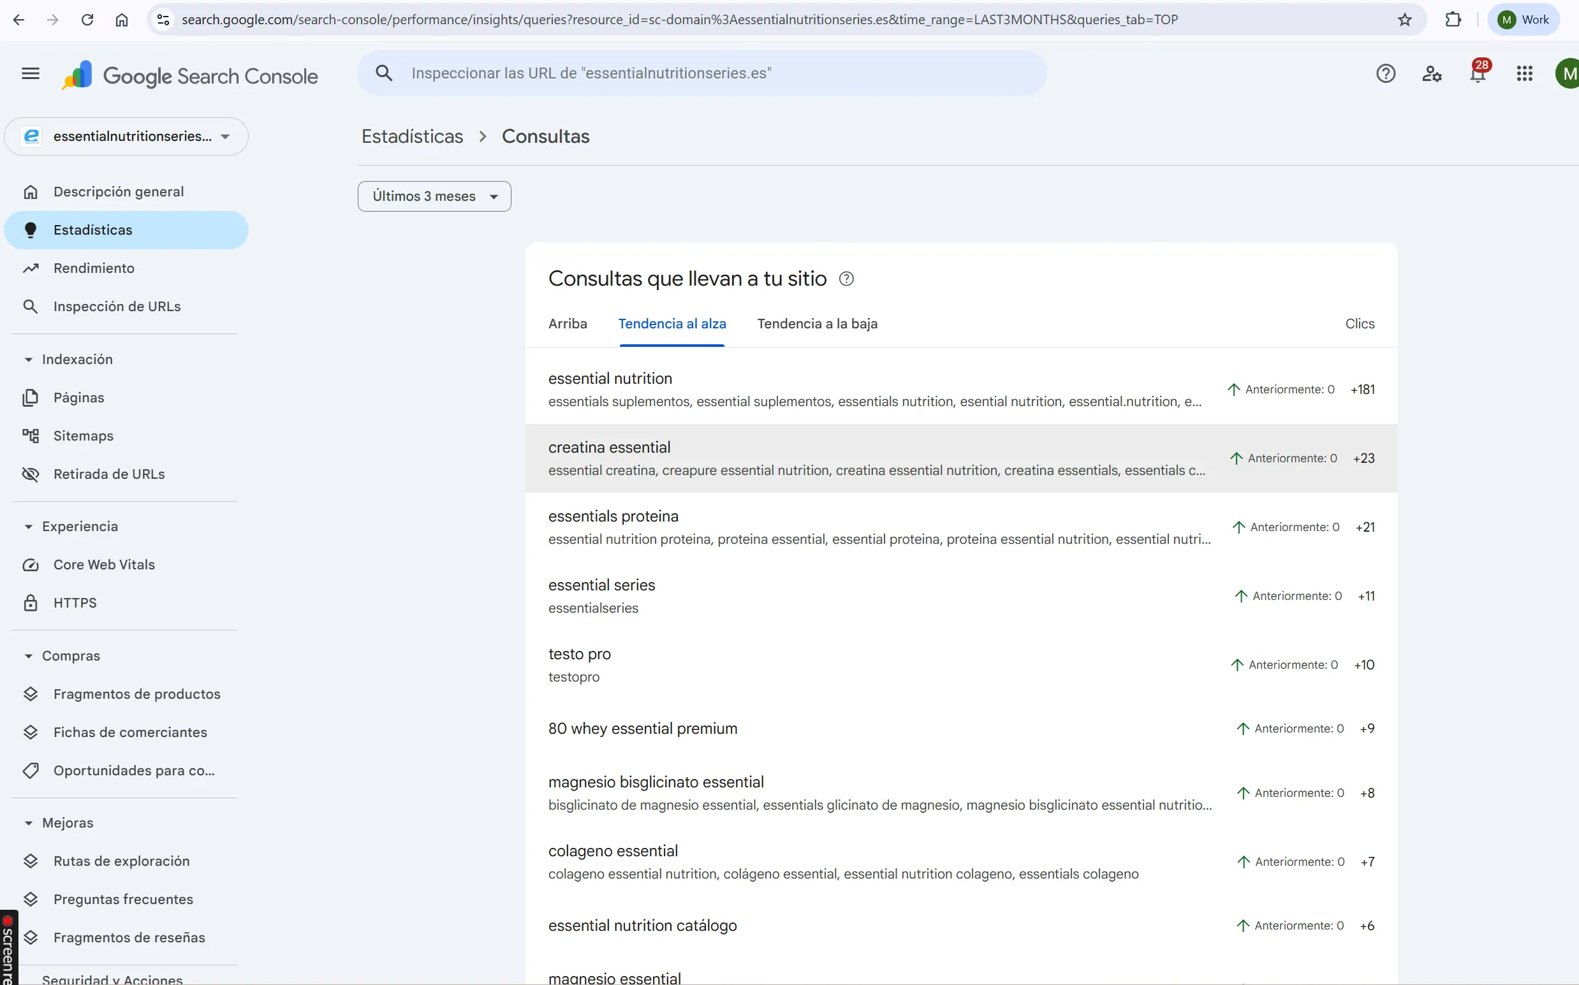Select the Tendencia al alza tab
This screenshot has height=985, width=1579.
(672, 324)
